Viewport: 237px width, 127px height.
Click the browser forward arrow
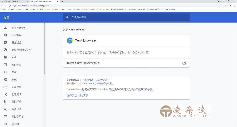click(6, 6)
